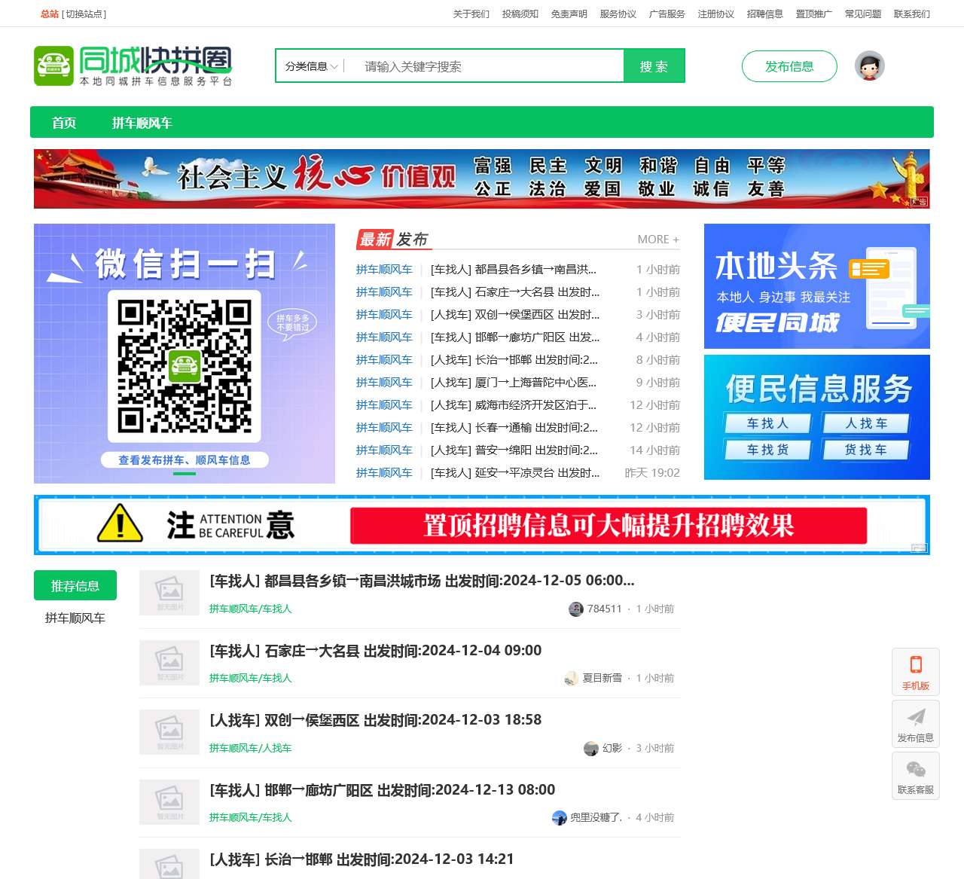The width and height of the screenshot is (964, 879).
Task: Open avatar of user 夏目新雪
Action: tap(571, 678)
